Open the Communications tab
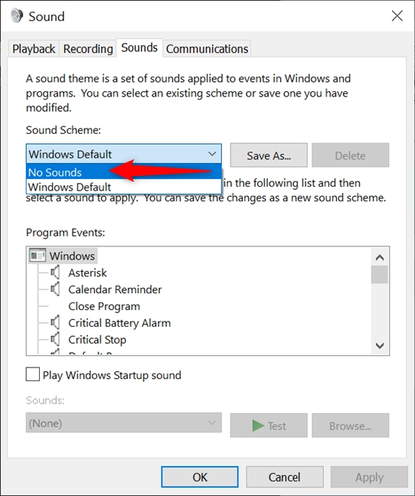415x496 pixels. pyautogui.click(x=207, y=49)
